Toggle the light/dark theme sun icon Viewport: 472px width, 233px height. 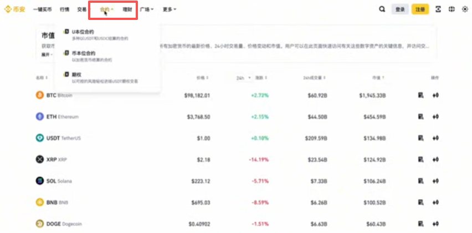pos(465,9)
